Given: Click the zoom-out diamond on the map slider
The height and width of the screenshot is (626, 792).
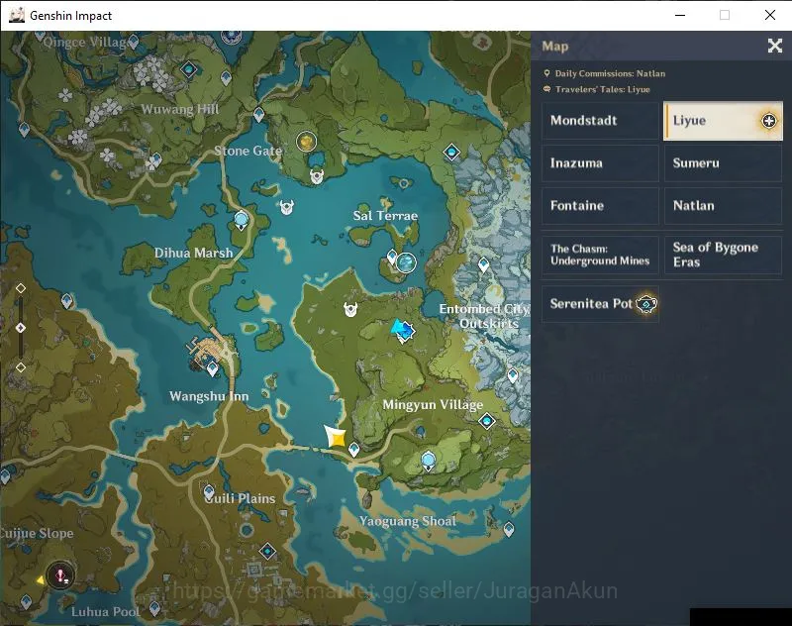Looking at the screenshot, I should [x=21, y=367].
